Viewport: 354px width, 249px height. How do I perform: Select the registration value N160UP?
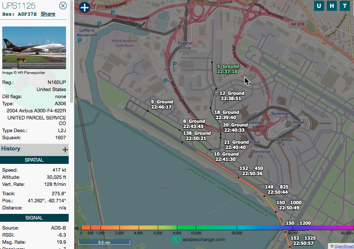coord(57,83)
